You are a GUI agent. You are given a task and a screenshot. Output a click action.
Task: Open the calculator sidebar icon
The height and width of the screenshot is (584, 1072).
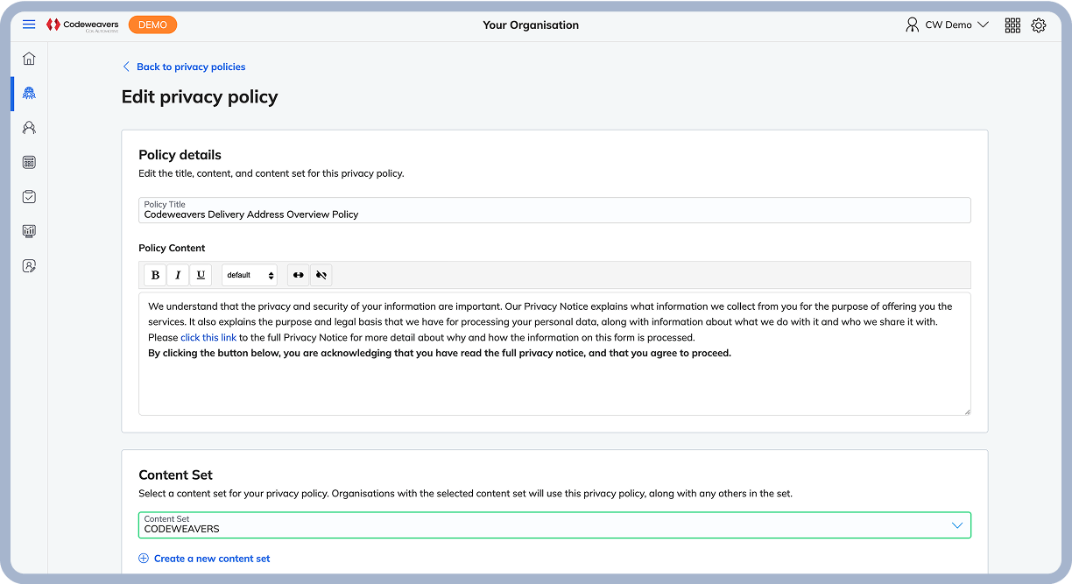(x=29, y=162)
